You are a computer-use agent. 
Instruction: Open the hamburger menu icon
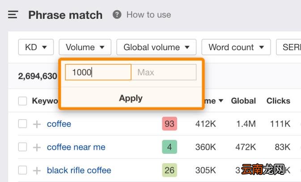(13, 15)
